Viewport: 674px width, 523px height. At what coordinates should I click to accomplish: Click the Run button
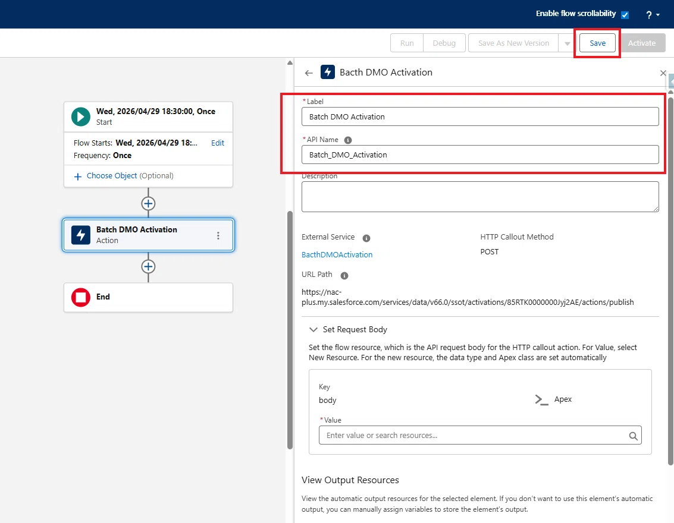407,43
